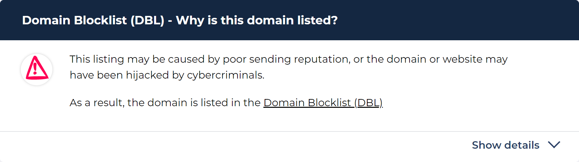Image resolution: width=579 pixels, height=162 pixels.
Task: Click the red warning triangle icon
Action: click(x=36, y=69)
